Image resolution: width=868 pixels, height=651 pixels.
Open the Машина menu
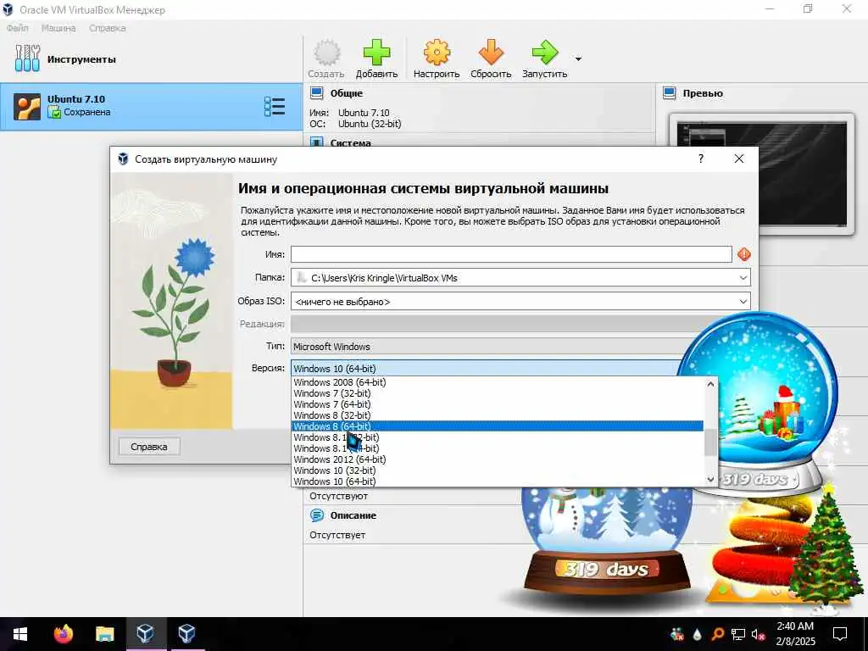(58, 28)
